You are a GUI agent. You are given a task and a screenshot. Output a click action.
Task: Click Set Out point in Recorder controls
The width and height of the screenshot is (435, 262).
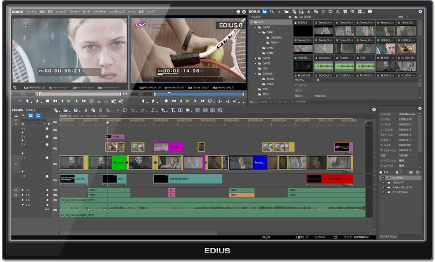[153, 101]
